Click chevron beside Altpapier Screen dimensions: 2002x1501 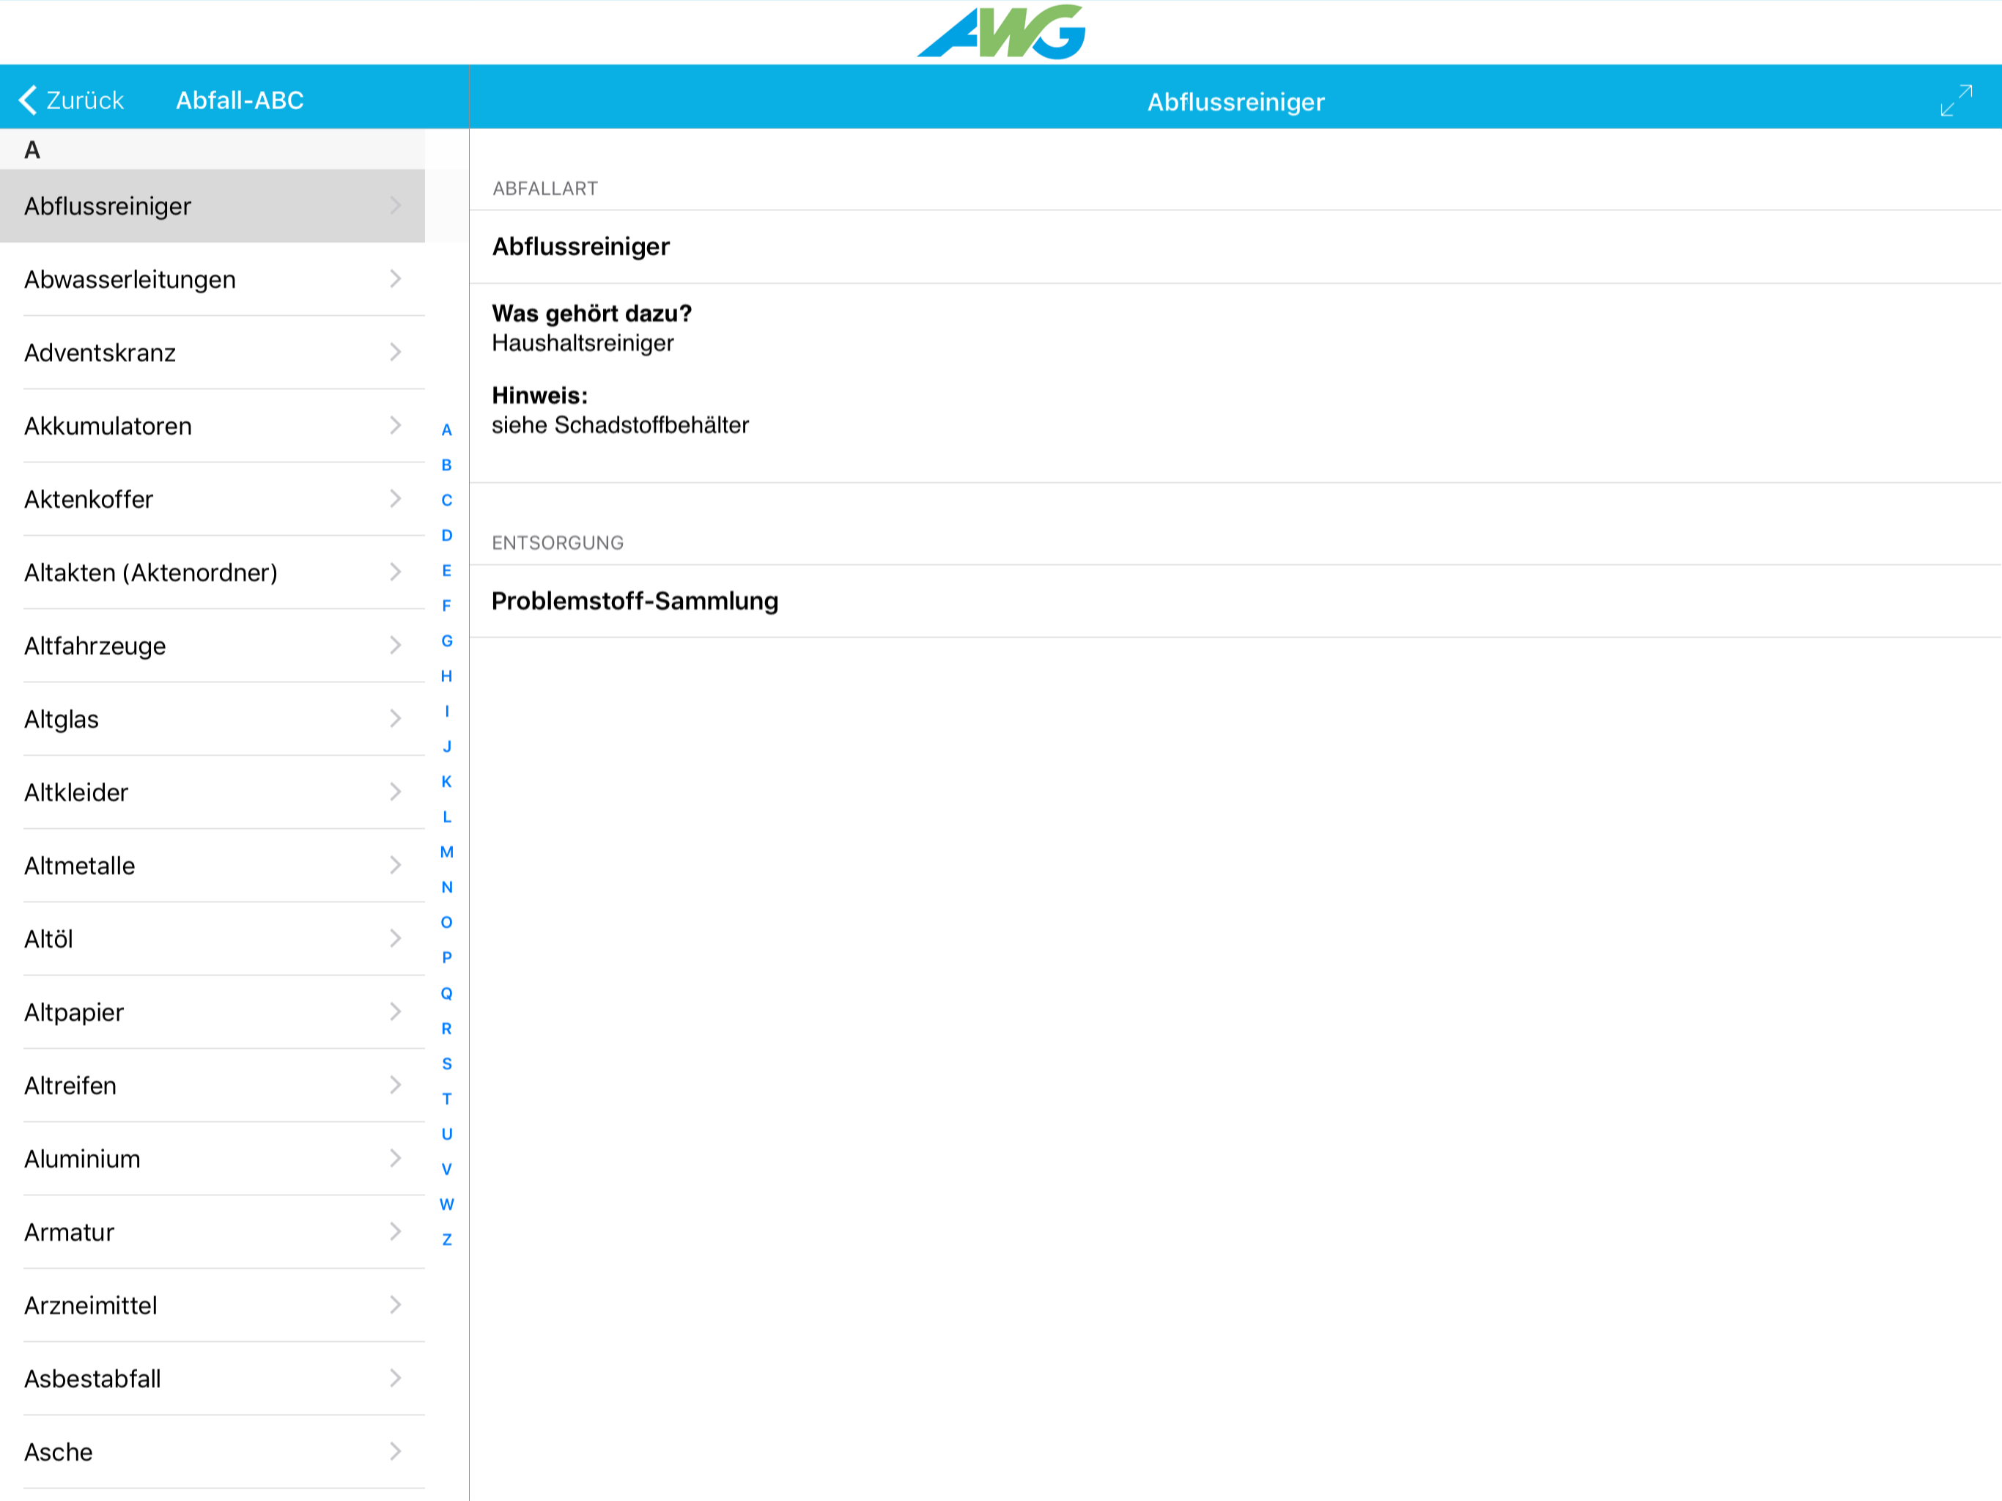tap(396, 1012)
